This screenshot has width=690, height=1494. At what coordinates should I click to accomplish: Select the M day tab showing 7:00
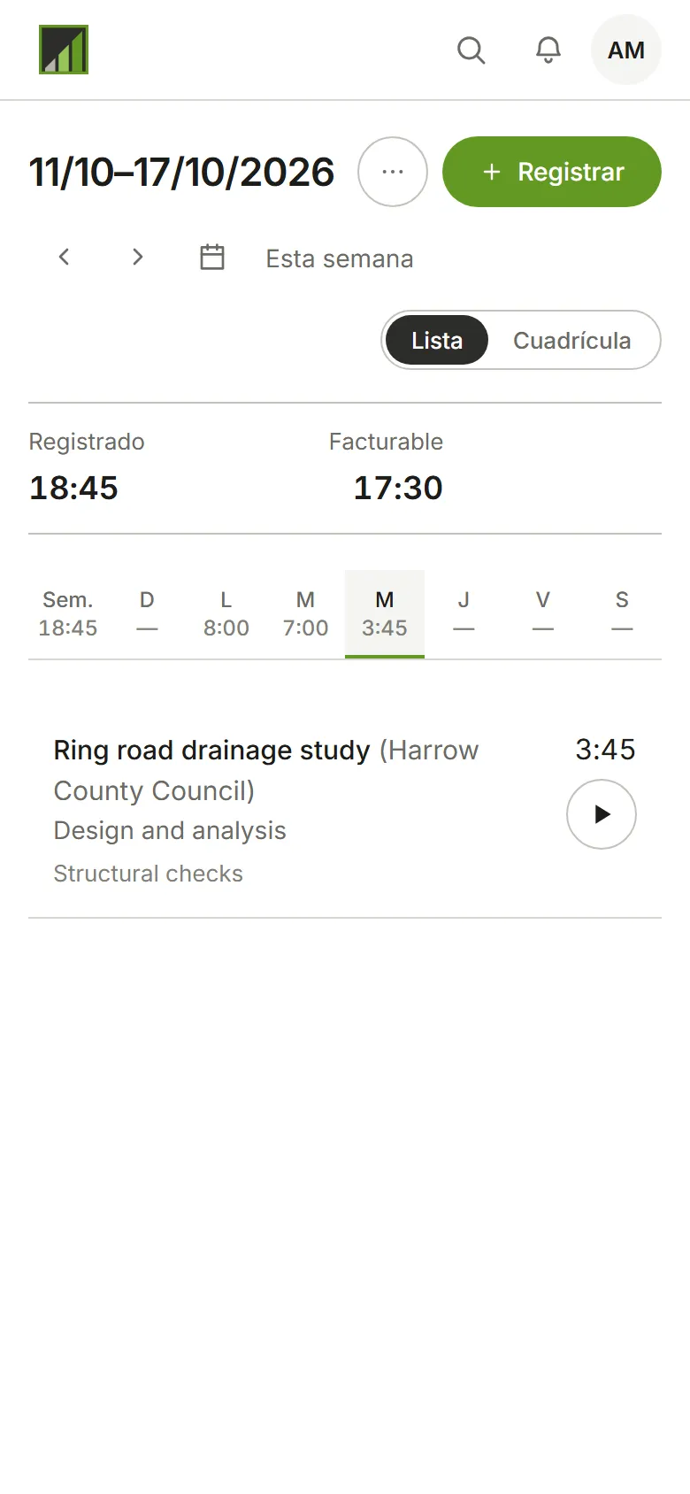click(x=305, y=614)
